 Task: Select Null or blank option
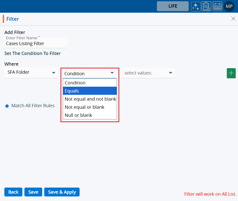click(90, 115)
